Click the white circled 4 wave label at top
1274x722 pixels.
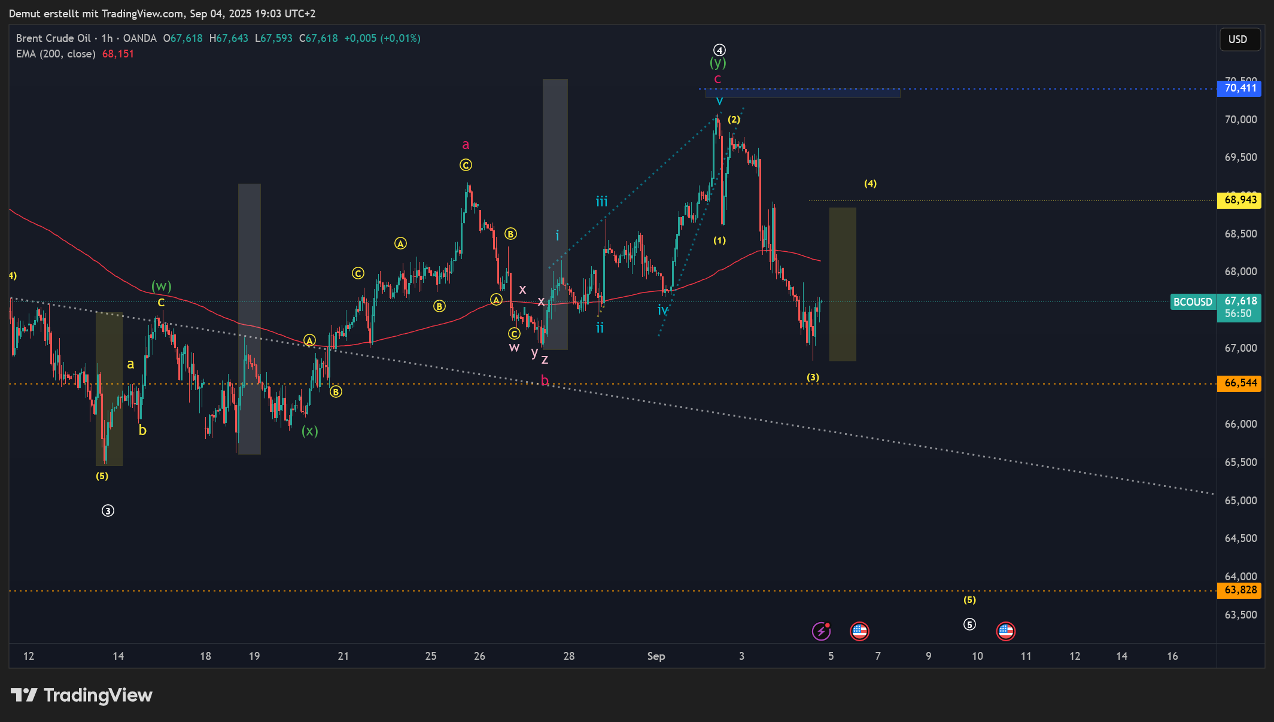coord(719,50)
